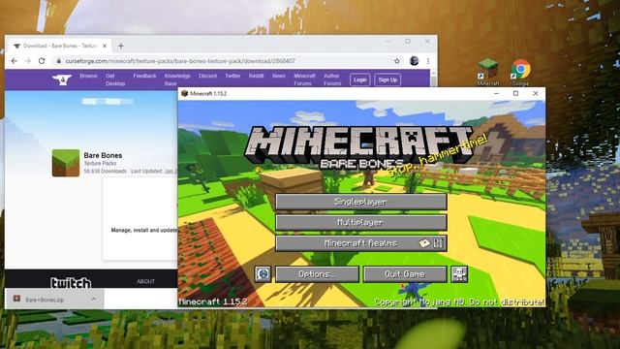Image resolution: width=620 pixels, height=349 pixels.
Task: Open Get Desktop in the CurseForge nav
Action: (115, 79)
